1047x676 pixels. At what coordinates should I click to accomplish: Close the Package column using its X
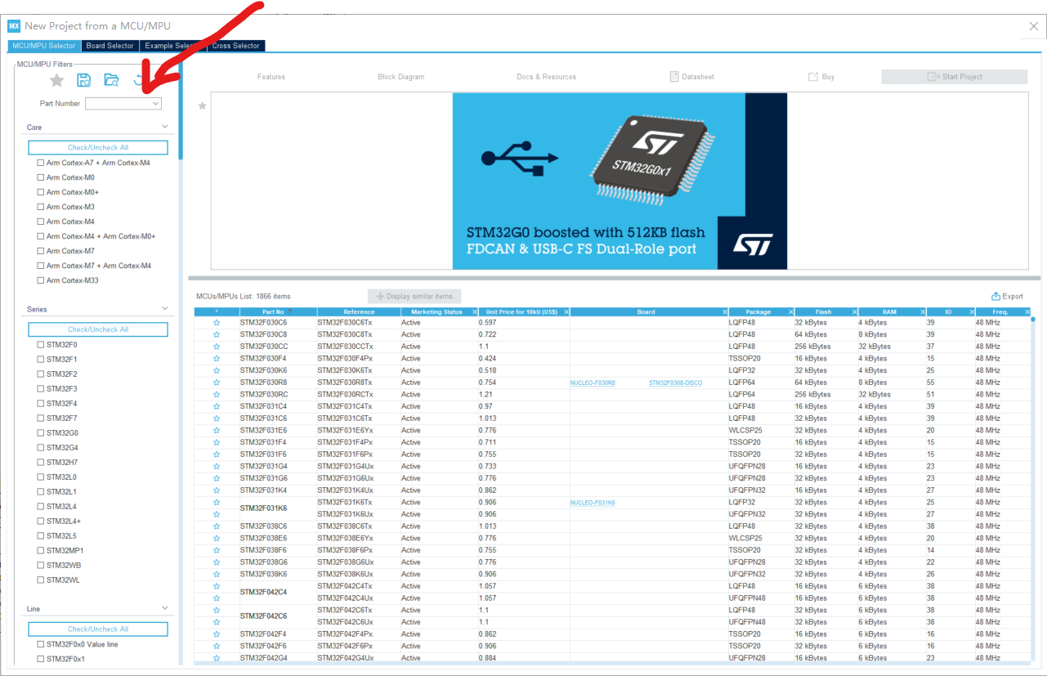click(x=790, y=312)
